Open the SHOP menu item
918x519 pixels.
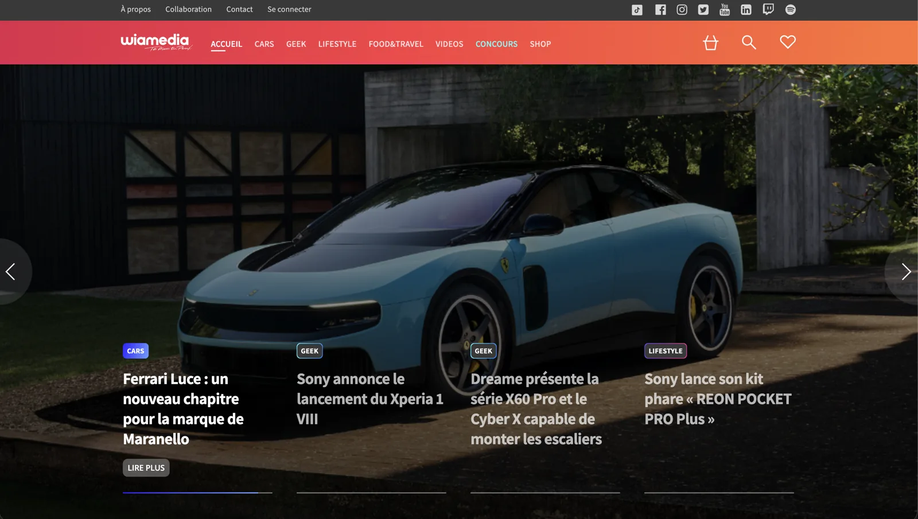pos(540,44)
